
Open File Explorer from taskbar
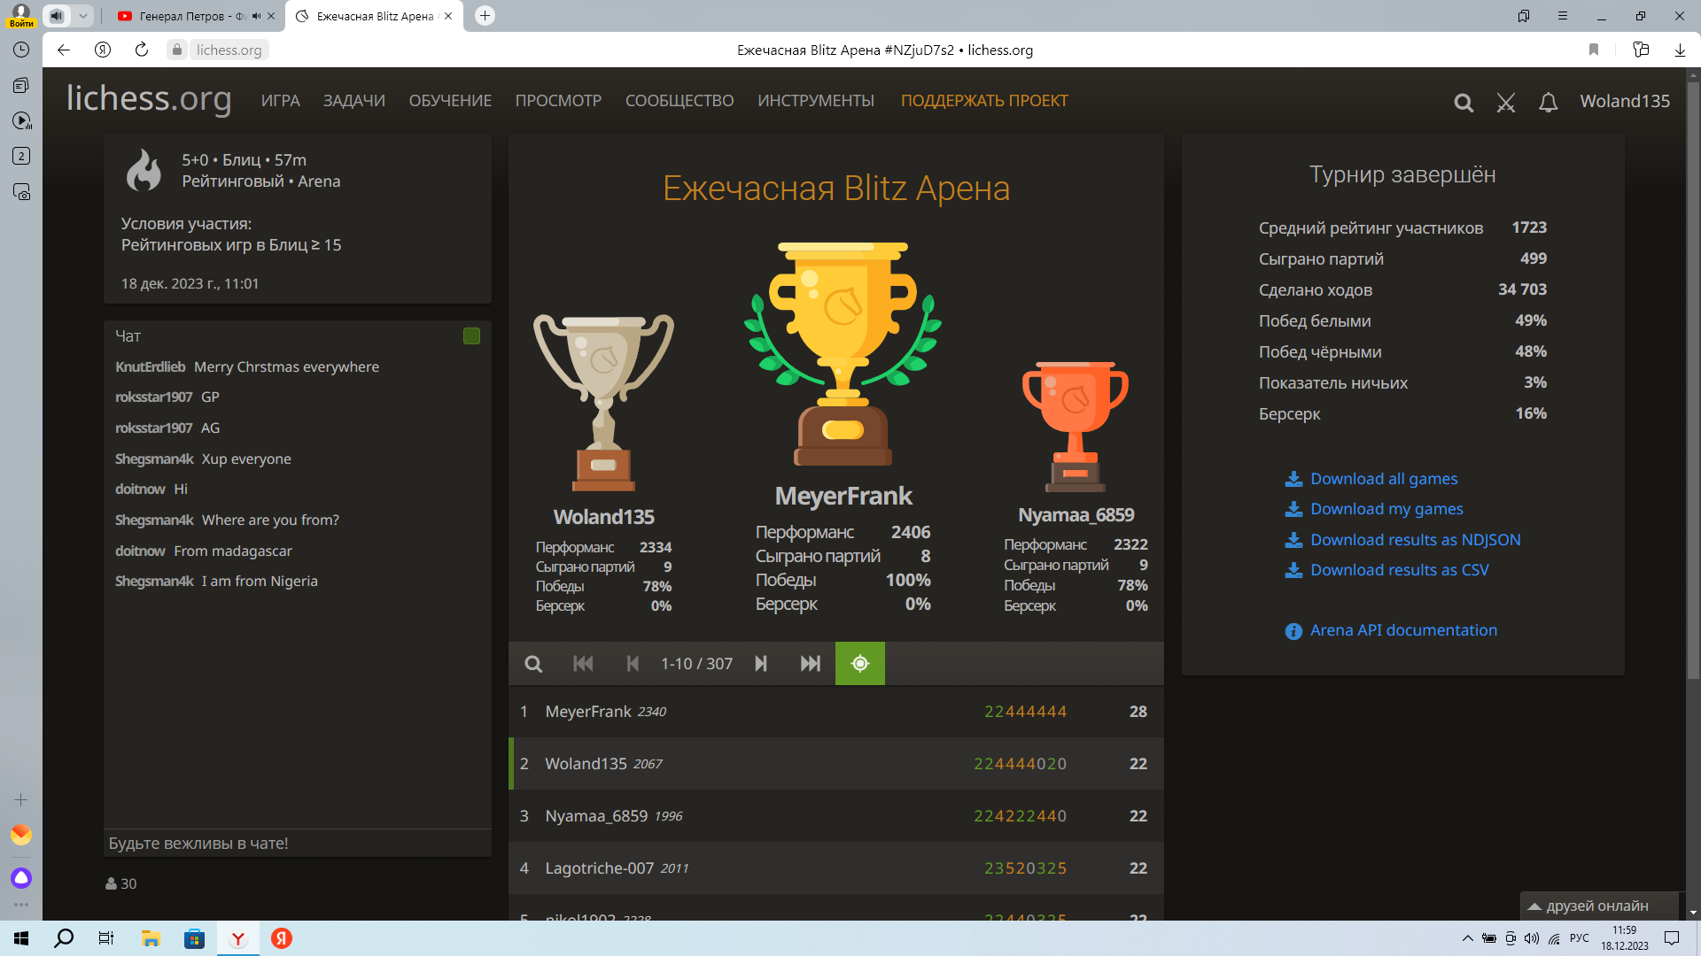(151, 938)
